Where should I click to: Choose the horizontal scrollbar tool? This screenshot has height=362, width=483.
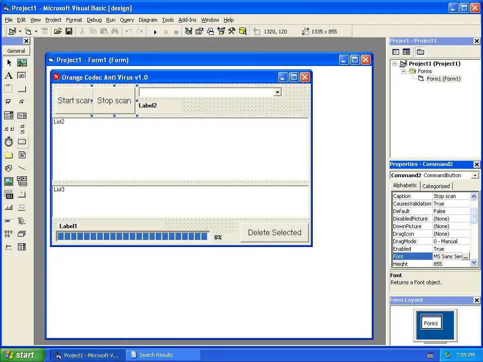[9, 129]
